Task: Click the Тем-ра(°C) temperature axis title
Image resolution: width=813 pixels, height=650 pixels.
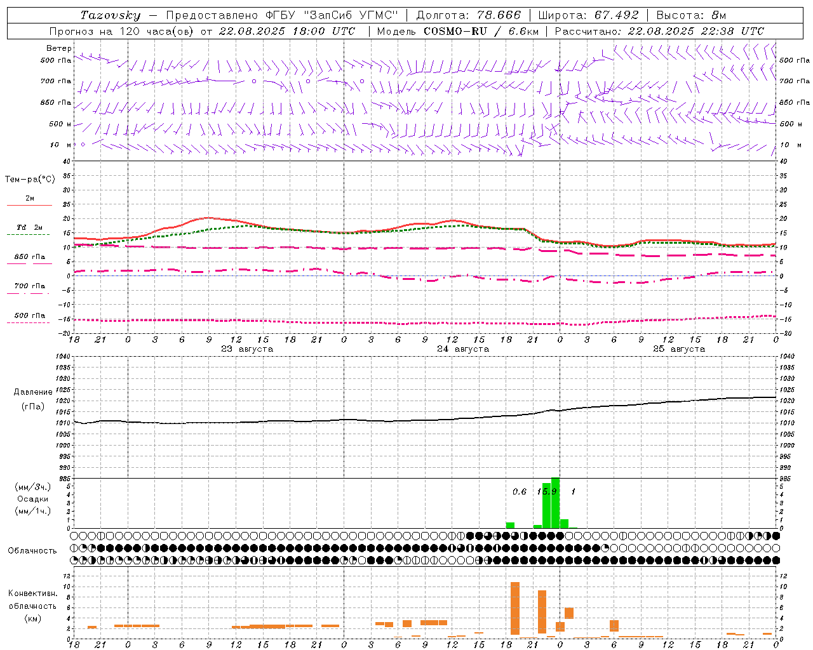Action: pos(30,180)
